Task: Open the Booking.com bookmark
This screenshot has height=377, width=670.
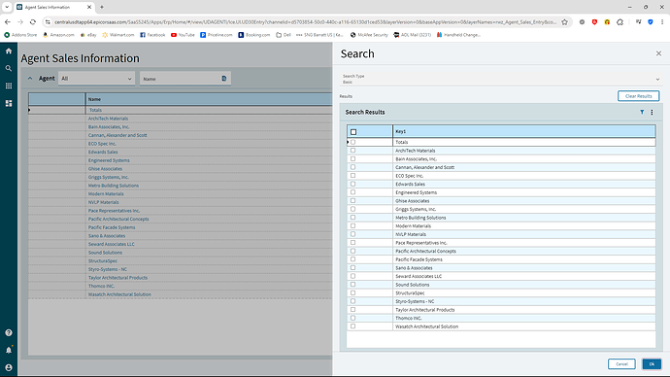Action: tap(254, 35)
